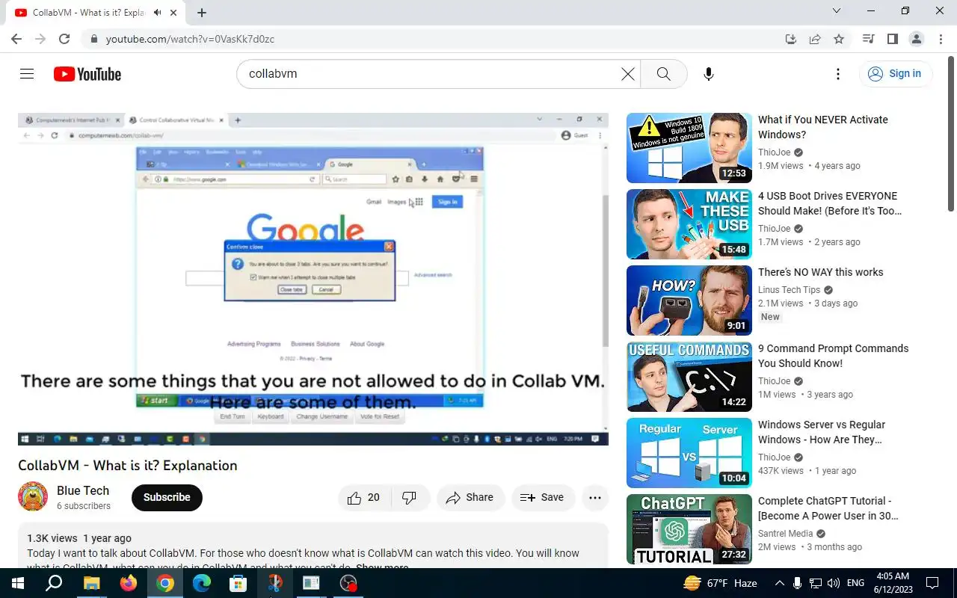Image resolution: width=957 pixels, height=598 pixels.
Task: Open a new tab with the plus button
Action: tap(202, 13)
